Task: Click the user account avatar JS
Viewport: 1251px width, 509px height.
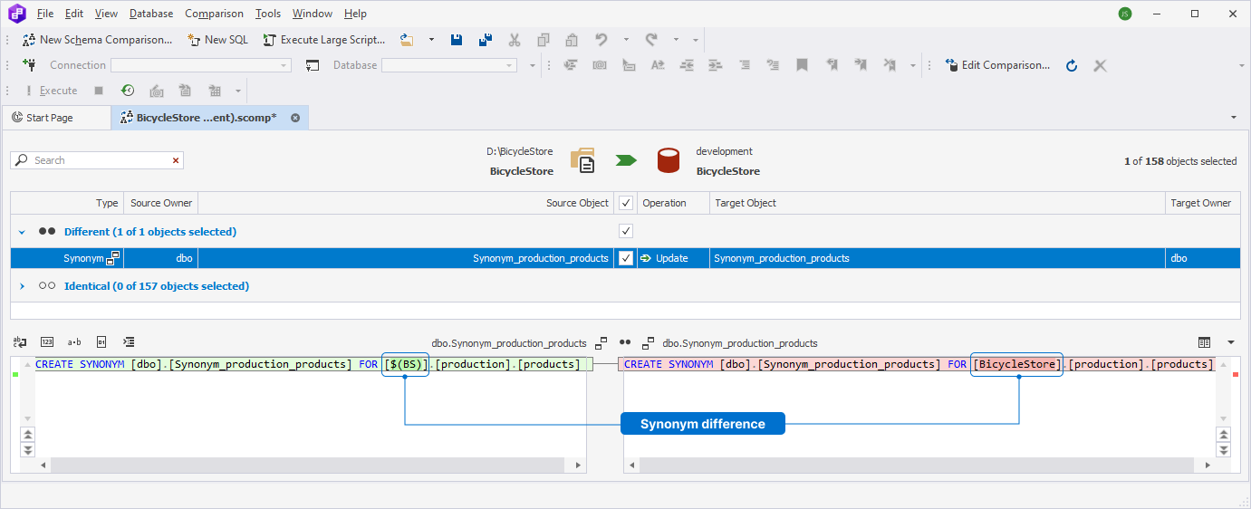Action: [x=1125, y=14]
